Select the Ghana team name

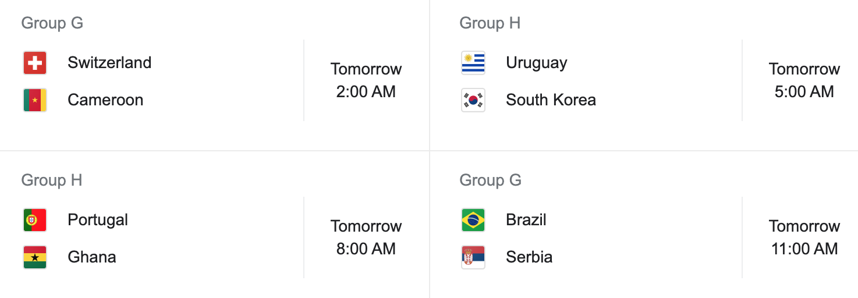92,257
